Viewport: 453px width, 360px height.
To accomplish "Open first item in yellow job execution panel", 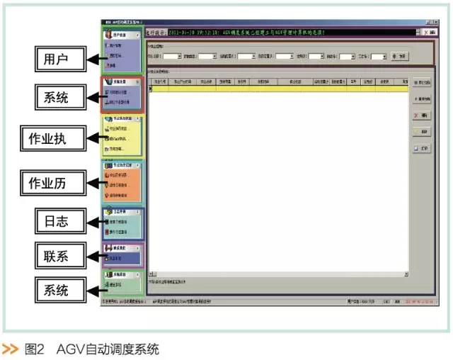I will tap(117, 130).
